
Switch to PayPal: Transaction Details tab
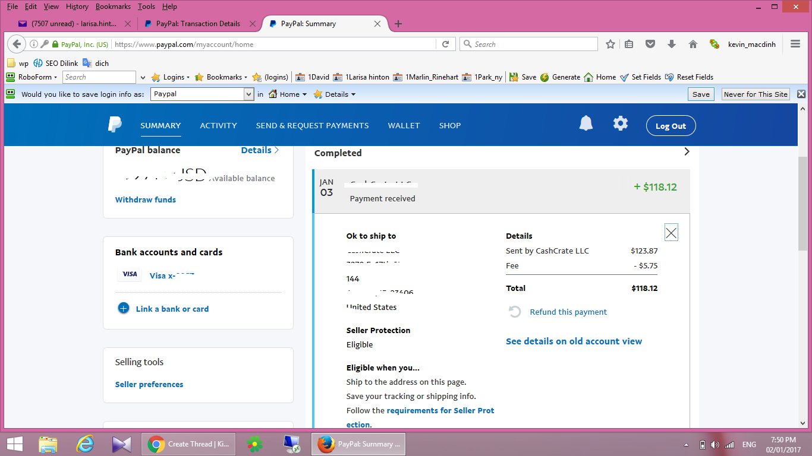pyautogui.click(x=199, y=24)
